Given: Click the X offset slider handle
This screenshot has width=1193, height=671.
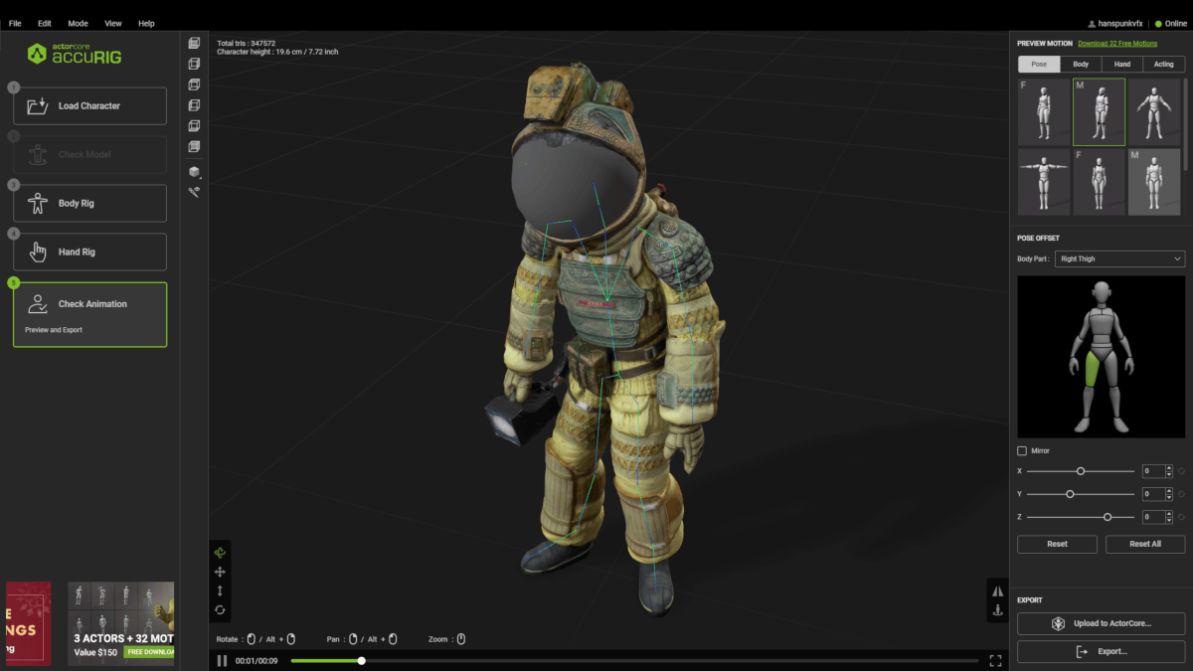Looking at the screenshot, I should tap(1081, 471).
